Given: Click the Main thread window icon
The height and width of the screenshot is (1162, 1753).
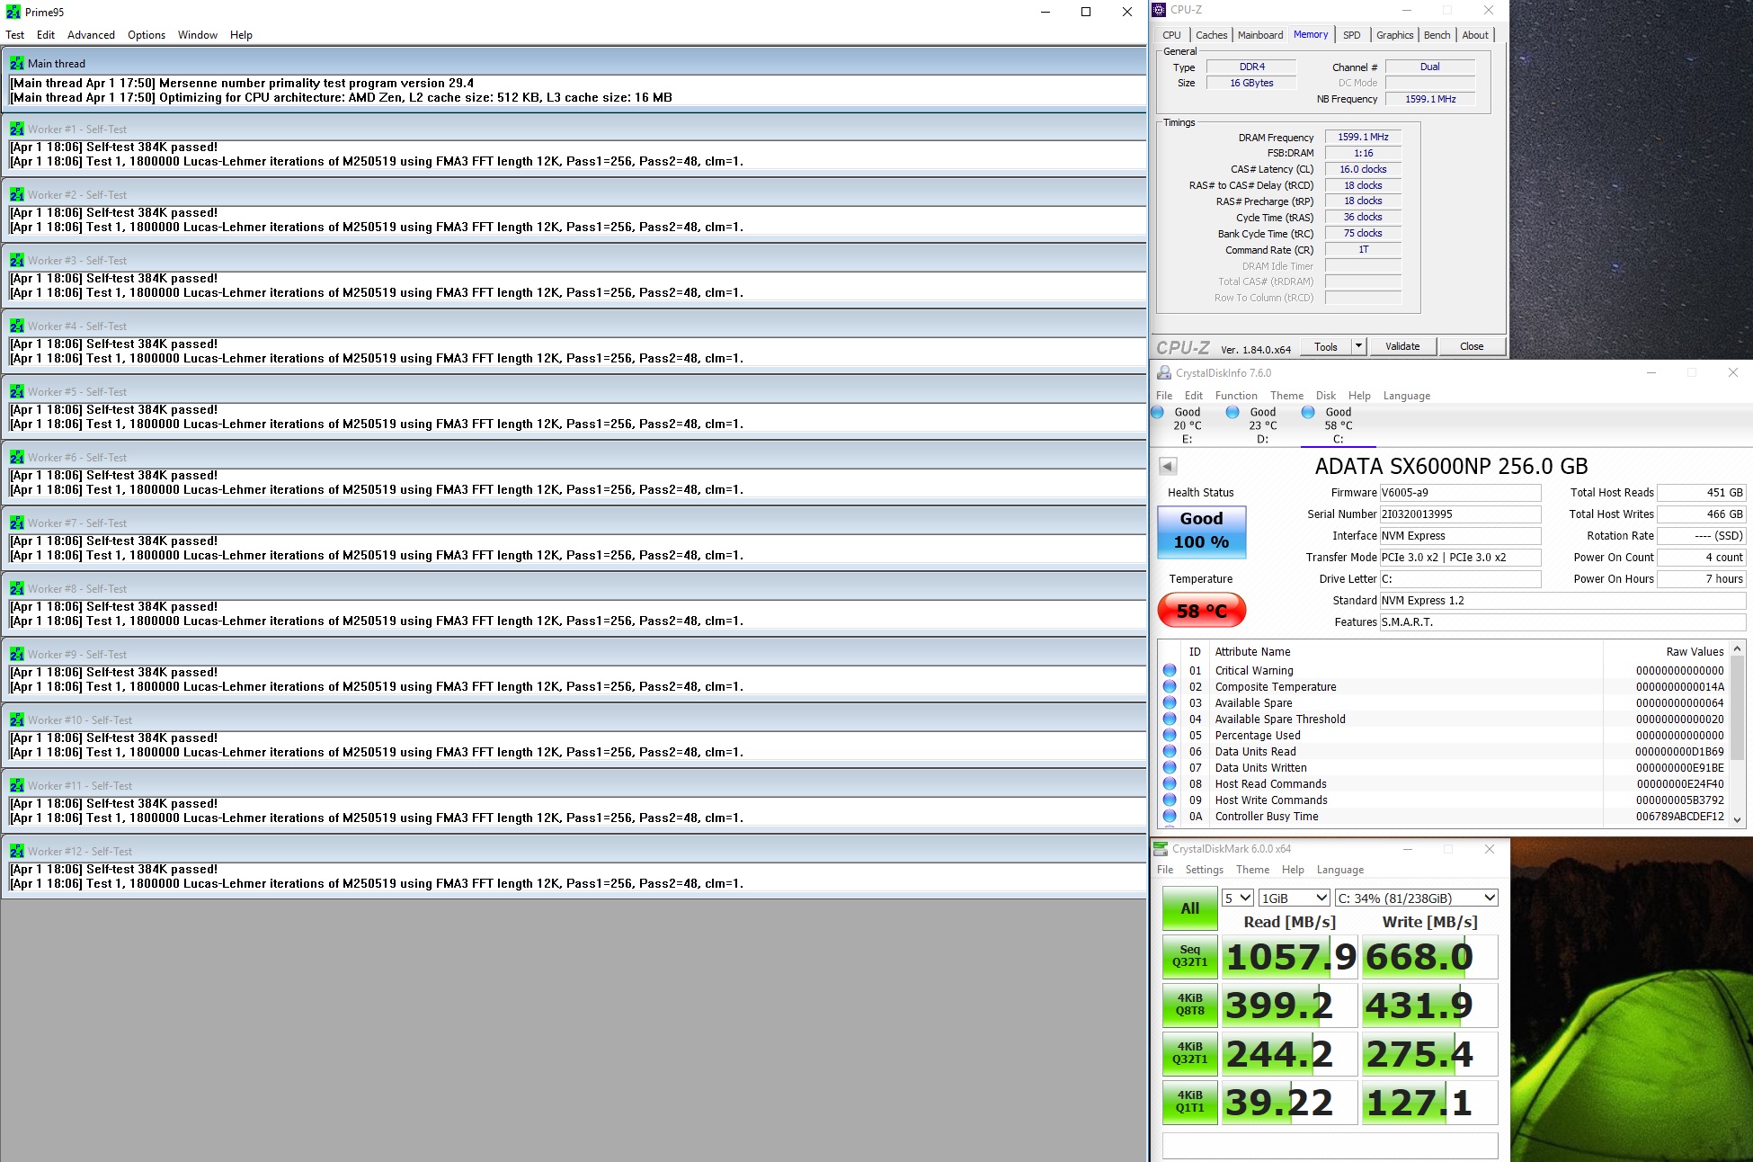Looking at the screenshot, I should (17, 63).
